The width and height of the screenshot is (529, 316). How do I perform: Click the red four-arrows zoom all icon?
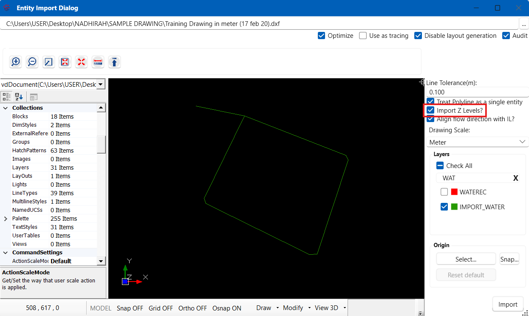click(x=82, y=62)
